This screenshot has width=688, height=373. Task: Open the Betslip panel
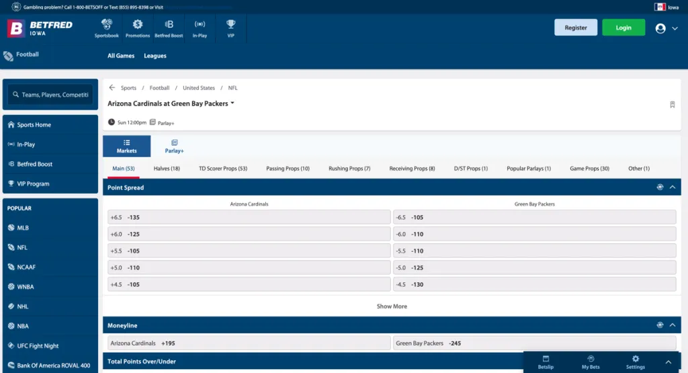tap(546, 362)
